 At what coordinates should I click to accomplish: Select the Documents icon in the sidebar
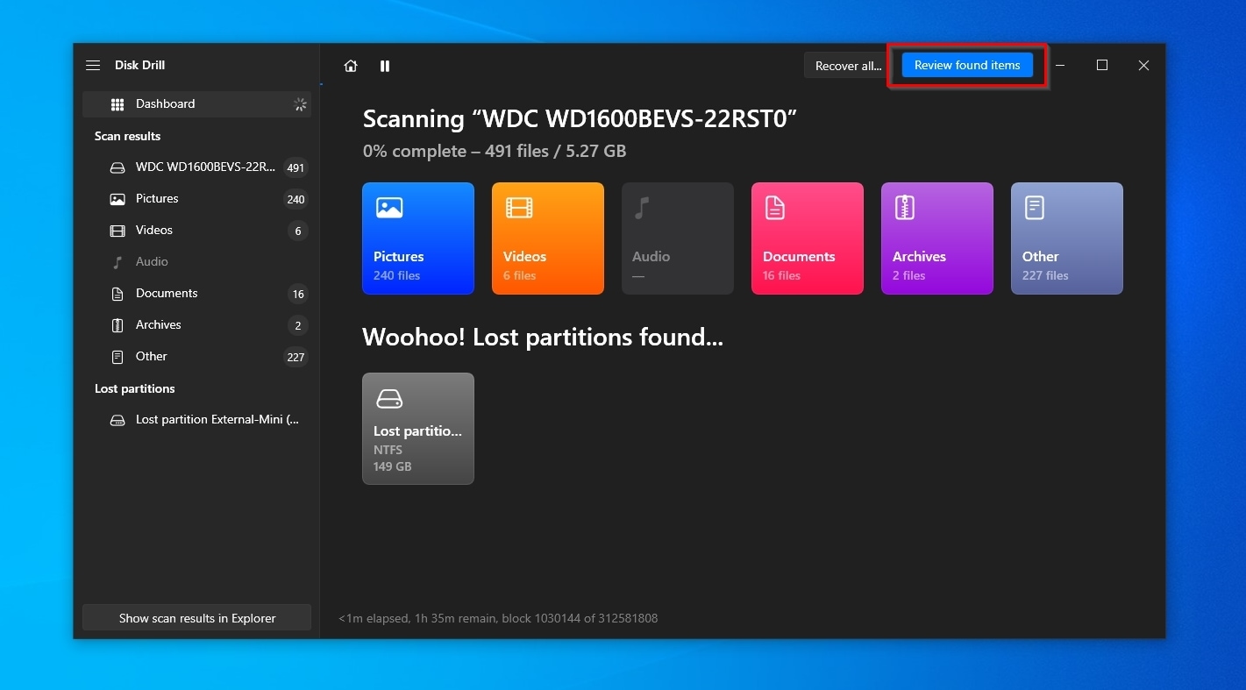[x=117, y=293]
